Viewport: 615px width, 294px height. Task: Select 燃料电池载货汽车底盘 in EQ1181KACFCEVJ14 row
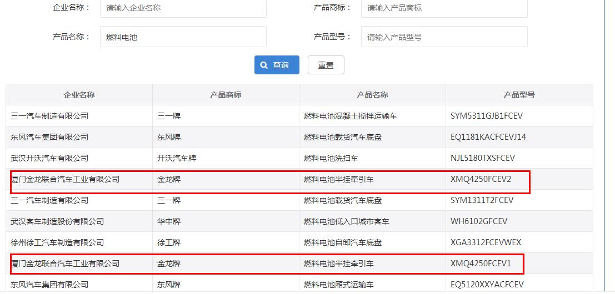click(372, 137)
